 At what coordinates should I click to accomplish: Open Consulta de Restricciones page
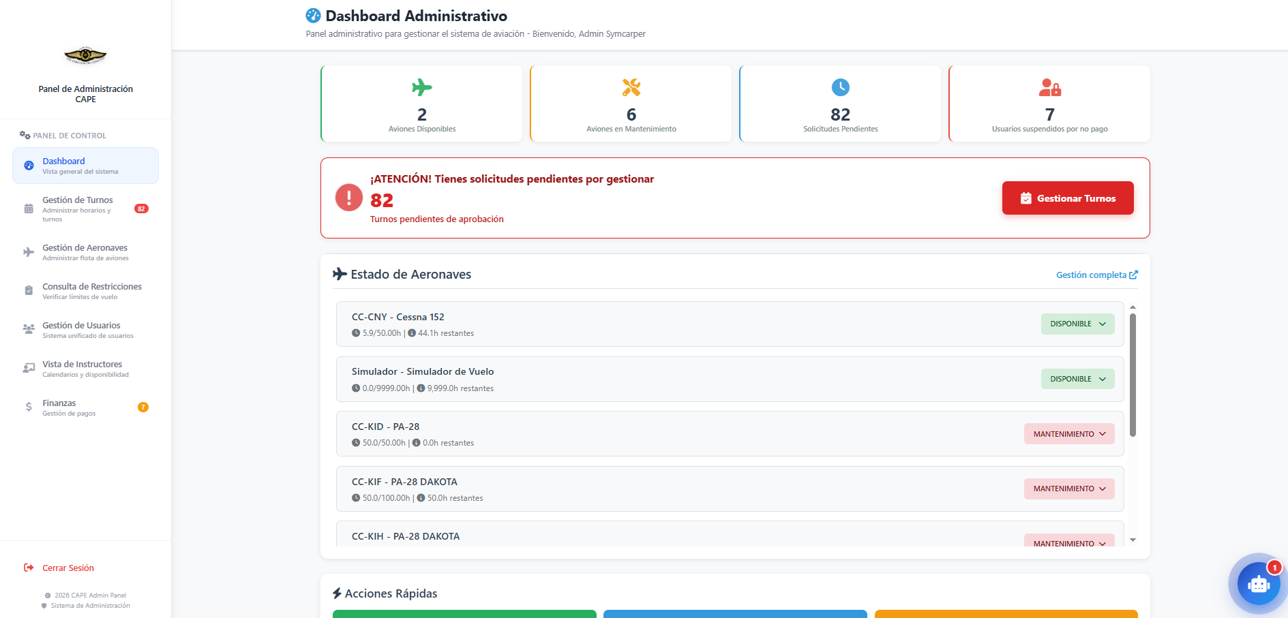[x=92, y=287]
